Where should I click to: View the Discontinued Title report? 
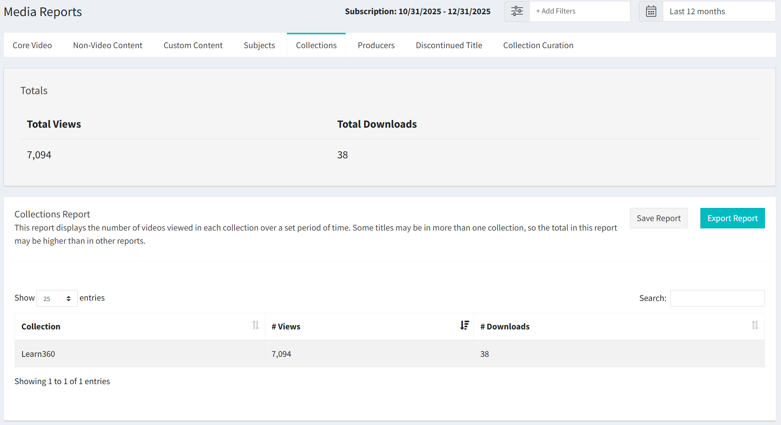pos(449,45)
